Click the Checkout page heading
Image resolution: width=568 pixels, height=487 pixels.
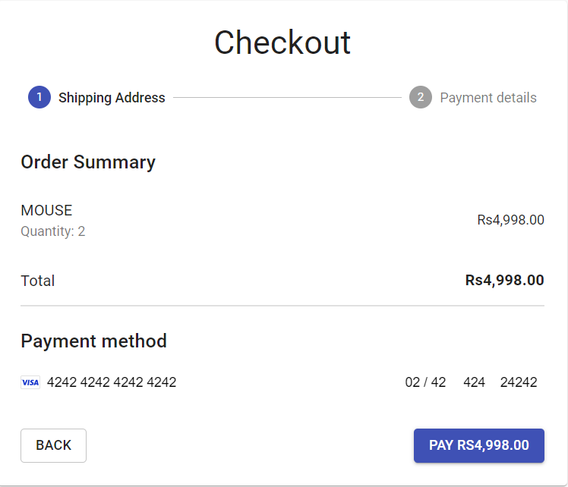click(282, 42)
